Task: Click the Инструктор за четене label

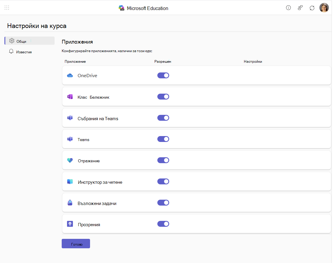Action: (x=100, y=182)
